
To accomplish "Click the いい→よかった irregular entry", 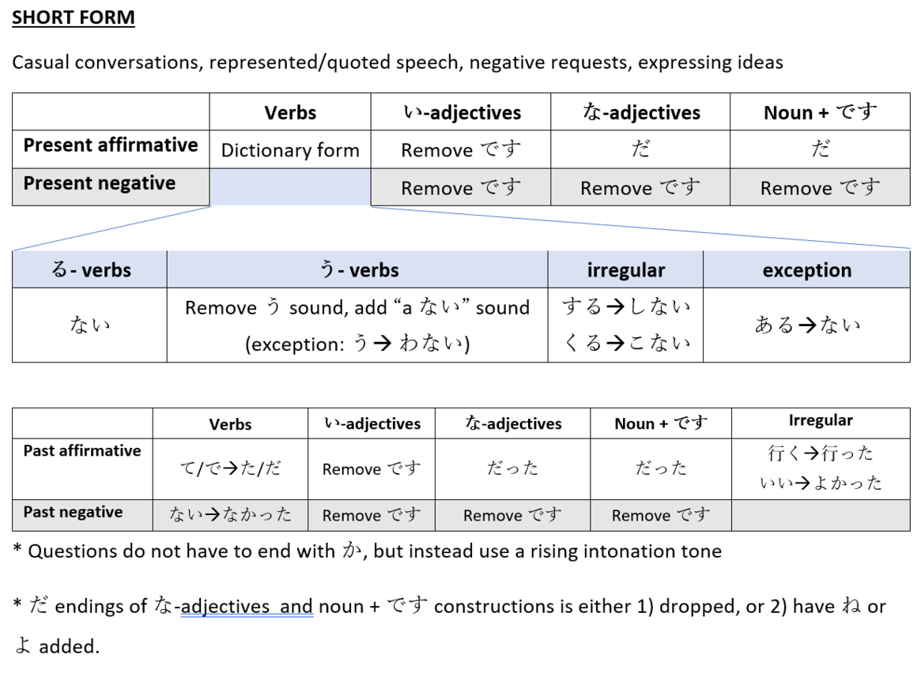I will [821, 483].
